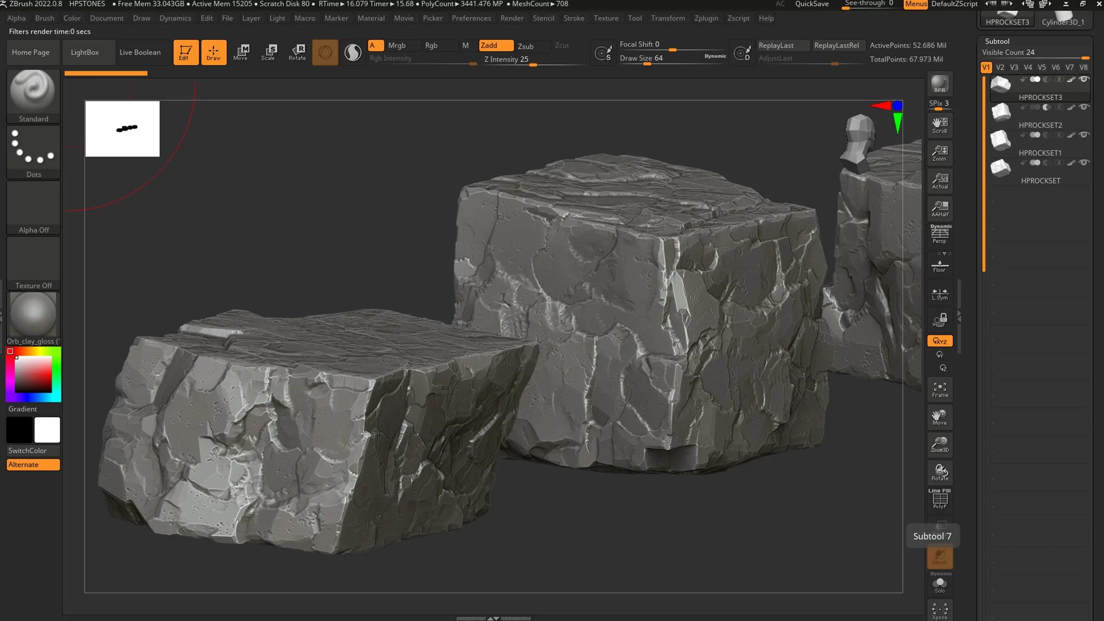Image resolution: width=1104 pixels, height=621 pixels.
Task: Click the Zoom document icon
Action: [x=940, y=153]
